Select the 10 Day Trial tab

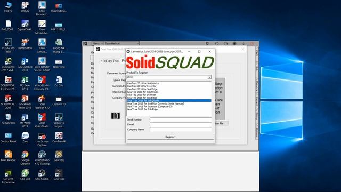click(x=110, y=61)
